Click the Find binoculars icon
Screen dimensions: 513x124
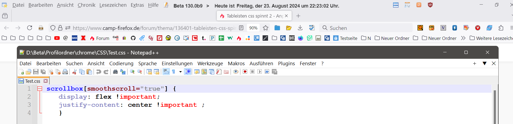pyautogui.click(x=115, y=72)
